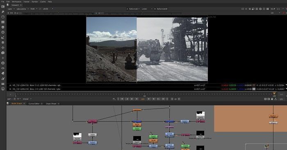
Task: Toggle the scanline display icon in viewer
Action: (x=257, y=9)
